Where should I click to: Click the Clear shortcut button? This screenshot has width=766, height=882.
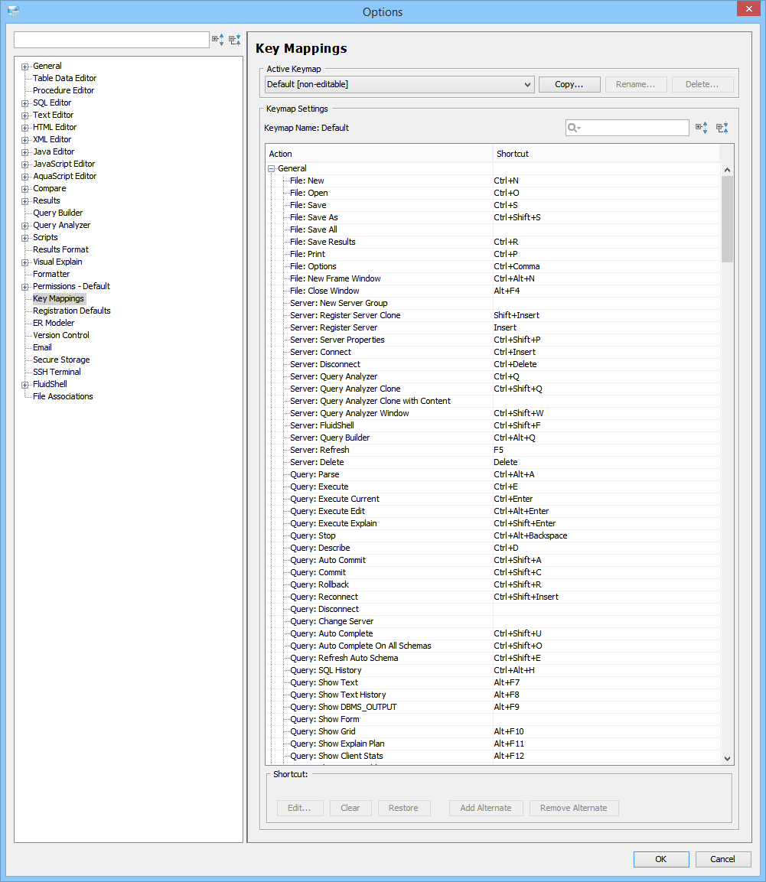point(350,808)
